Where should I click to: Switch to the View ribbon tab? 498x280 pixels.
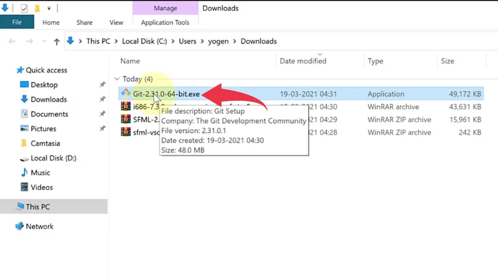coord(116,22)
